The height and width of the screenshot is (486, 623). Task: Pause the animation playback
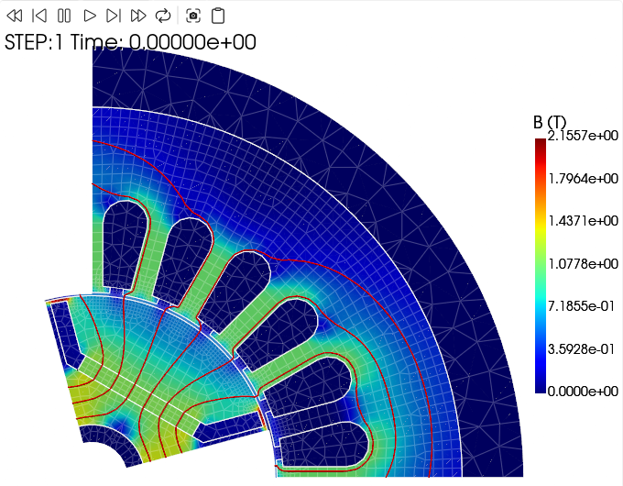tap(64, 16)
